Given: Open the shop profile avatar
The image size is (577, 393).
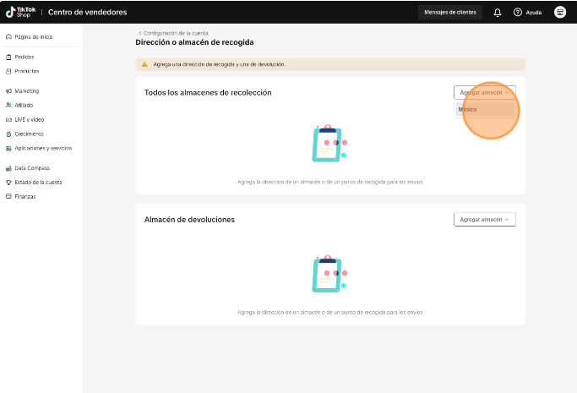Looking at the screenshot, I should [x=560, y=12].
